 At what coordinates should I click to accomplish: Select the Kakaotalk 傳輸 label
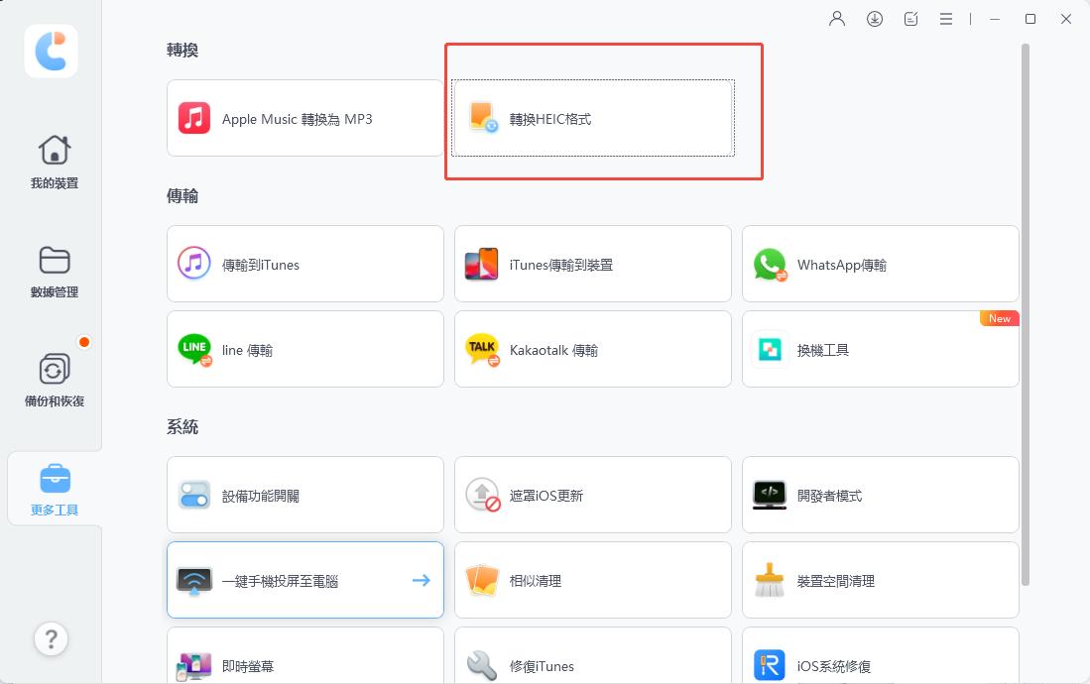point(554,350)
